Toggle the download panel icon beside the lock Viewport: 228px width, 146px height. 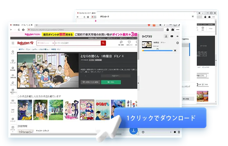pyautogui.click(x=172, y=30)
